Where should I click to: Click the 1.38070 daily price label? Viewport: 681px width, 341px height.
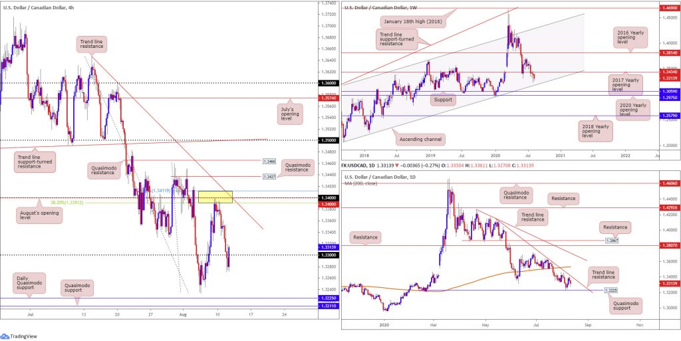(x=670, y=245)
